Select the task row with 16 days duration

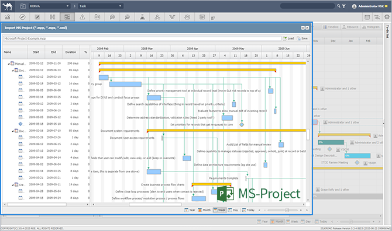click(x=46, y=83)
